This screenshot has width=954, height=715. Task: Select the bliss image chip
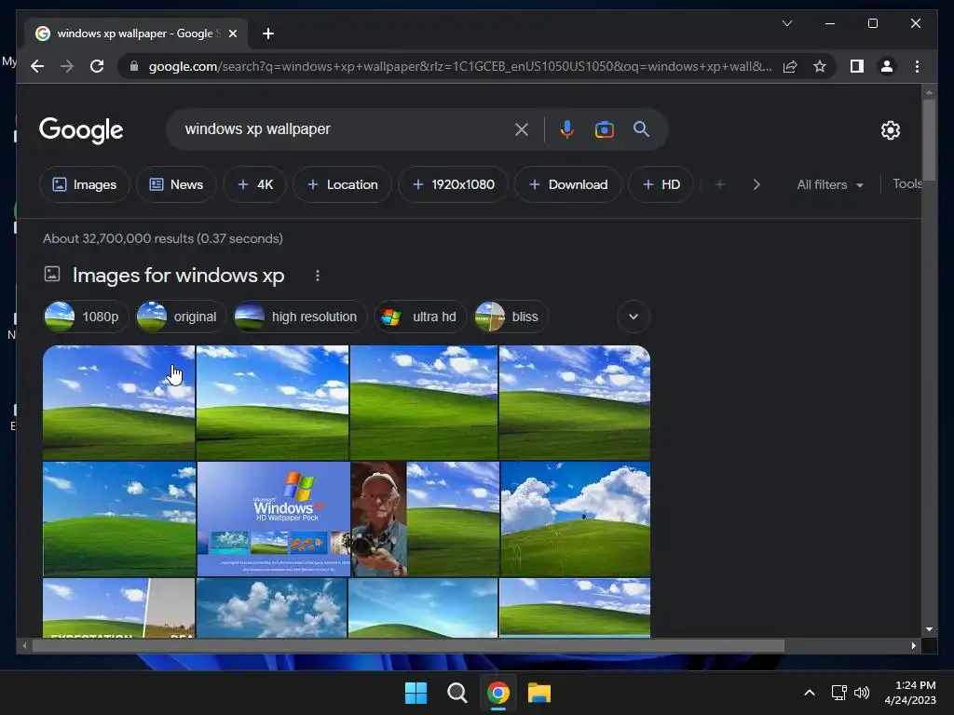(511, 317)
